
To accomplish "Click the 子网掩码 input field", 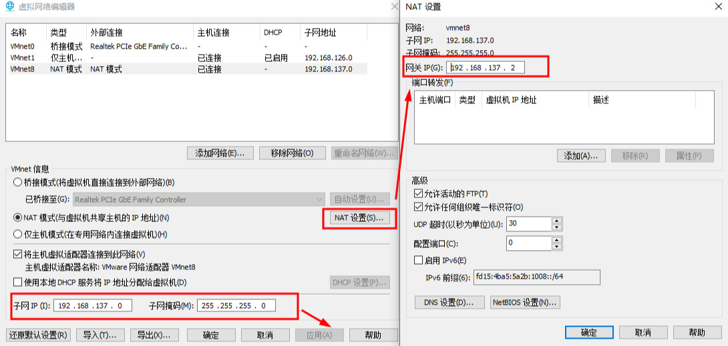I will [x=236, y=306].
